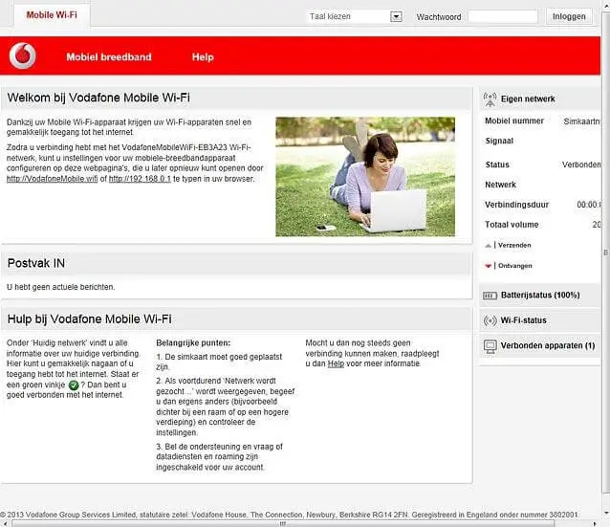
Task: Collapse the Eigen netwerk panel header
Action: pyautogui.click(x=540, y=99)
